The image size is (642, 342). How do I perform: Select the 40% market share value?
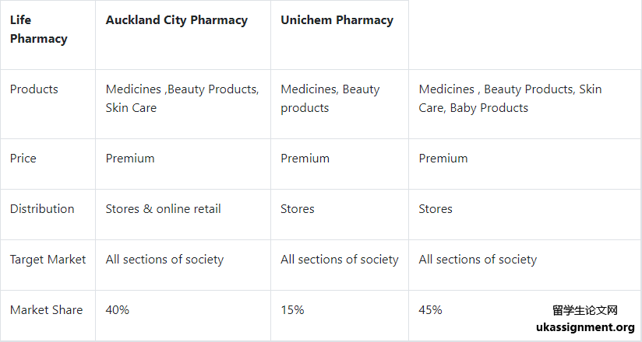(x=118, y=309)
